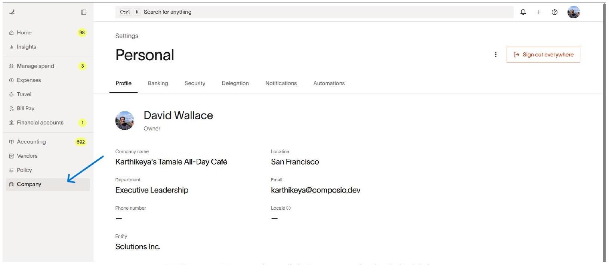Click the Manage spend icon
This screenshot has width=609, height=265.
(x=11, y=66)
